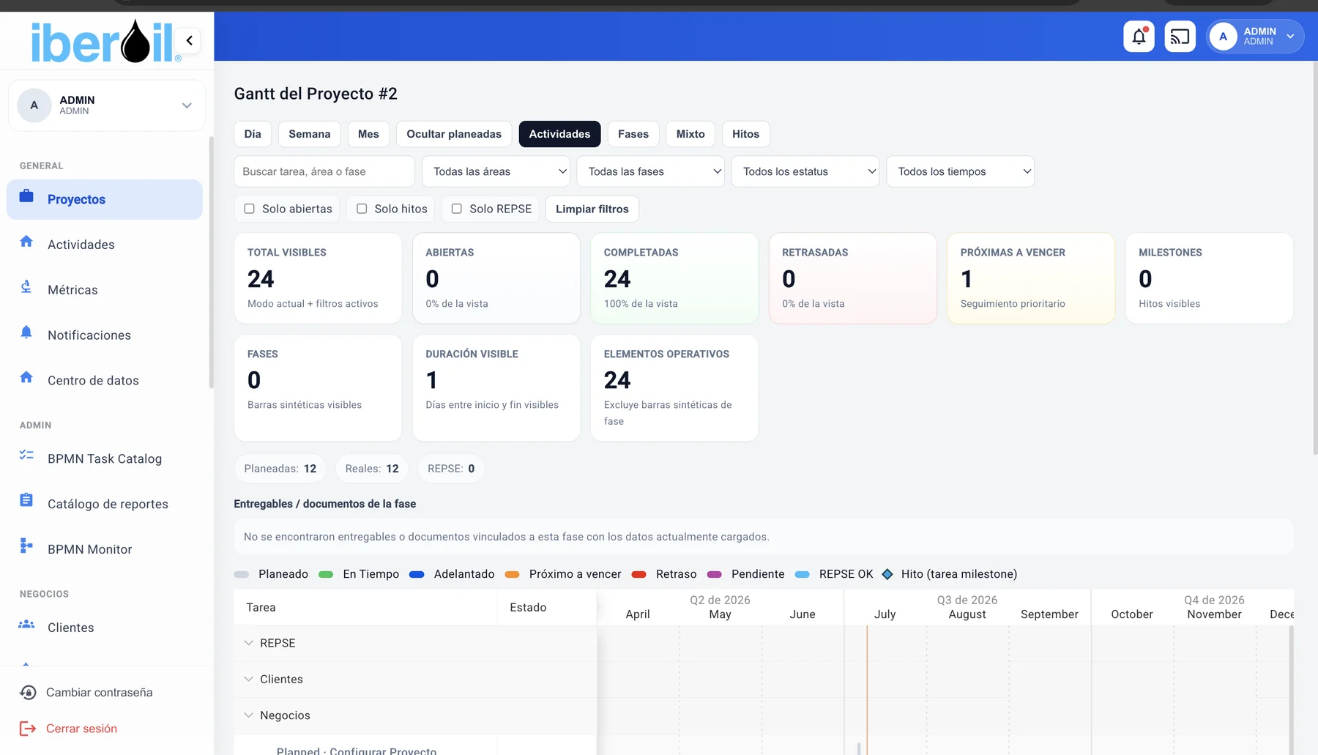1318x755 pixels.
Task: Click the Cerrar sesión logout icon
Action: tap(28, 729)
